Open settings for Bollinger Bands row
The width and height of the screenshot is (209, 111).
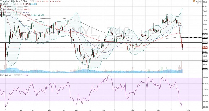pos(18,15)
